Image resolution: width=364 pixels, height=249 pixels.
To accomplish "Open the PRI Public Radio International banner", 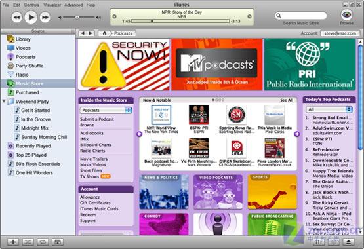I will coord(310,64).
